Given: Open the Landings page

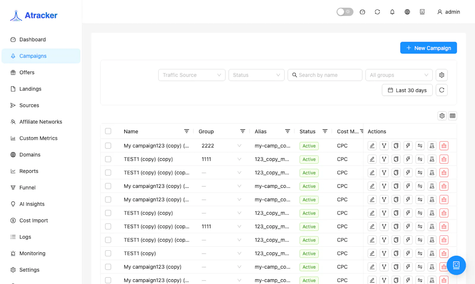Looking at the screenshot, I should pyautogui.click(x=41, y=89).
